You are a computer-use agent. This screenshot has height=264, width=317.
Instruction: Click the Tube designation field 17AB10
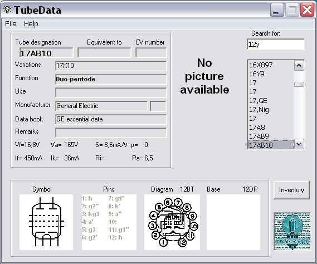(x=46, y=53)
